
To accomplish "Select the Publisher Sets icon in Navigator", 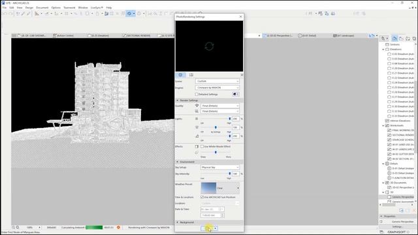I will coord(414,39).
